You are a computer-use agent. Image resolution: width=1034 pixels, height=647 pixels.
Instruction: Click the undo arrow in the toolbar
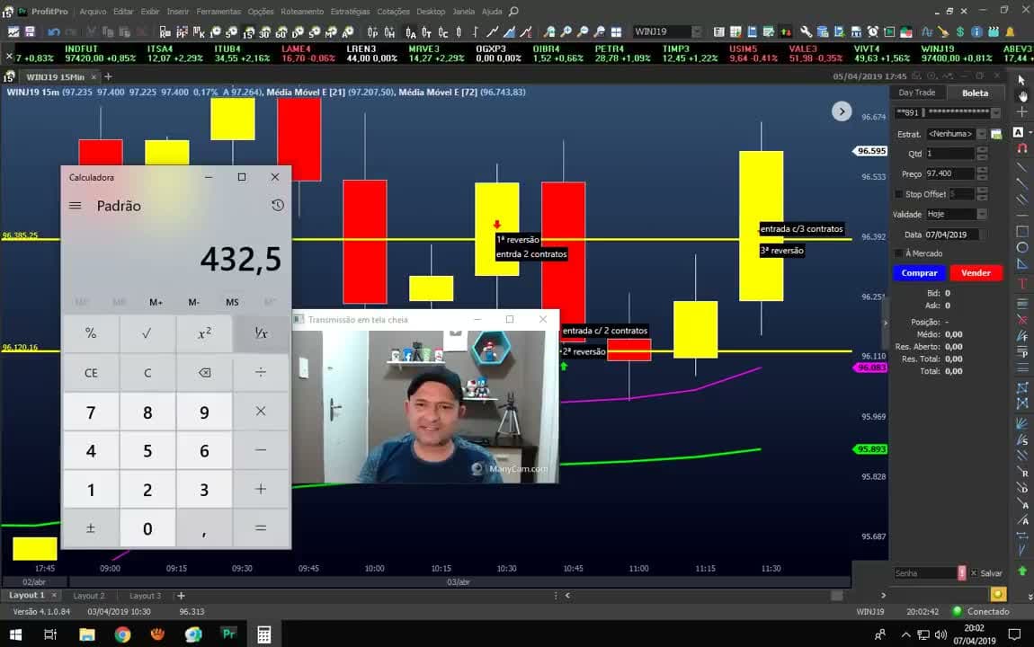coord(53,31)
